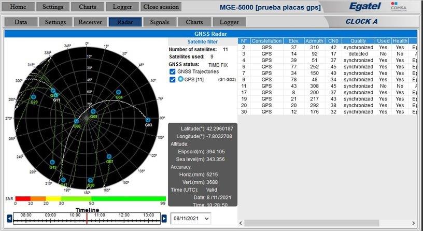This screenshot has width=423, height=231.
Task: Select satellite 3 row showing detected
Action: tap(327, 54)
